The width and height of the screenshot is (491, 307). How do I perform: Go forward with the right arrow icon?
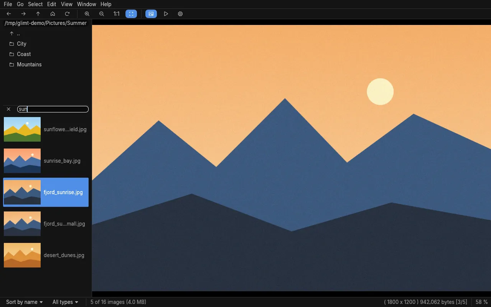click(23, 14)
